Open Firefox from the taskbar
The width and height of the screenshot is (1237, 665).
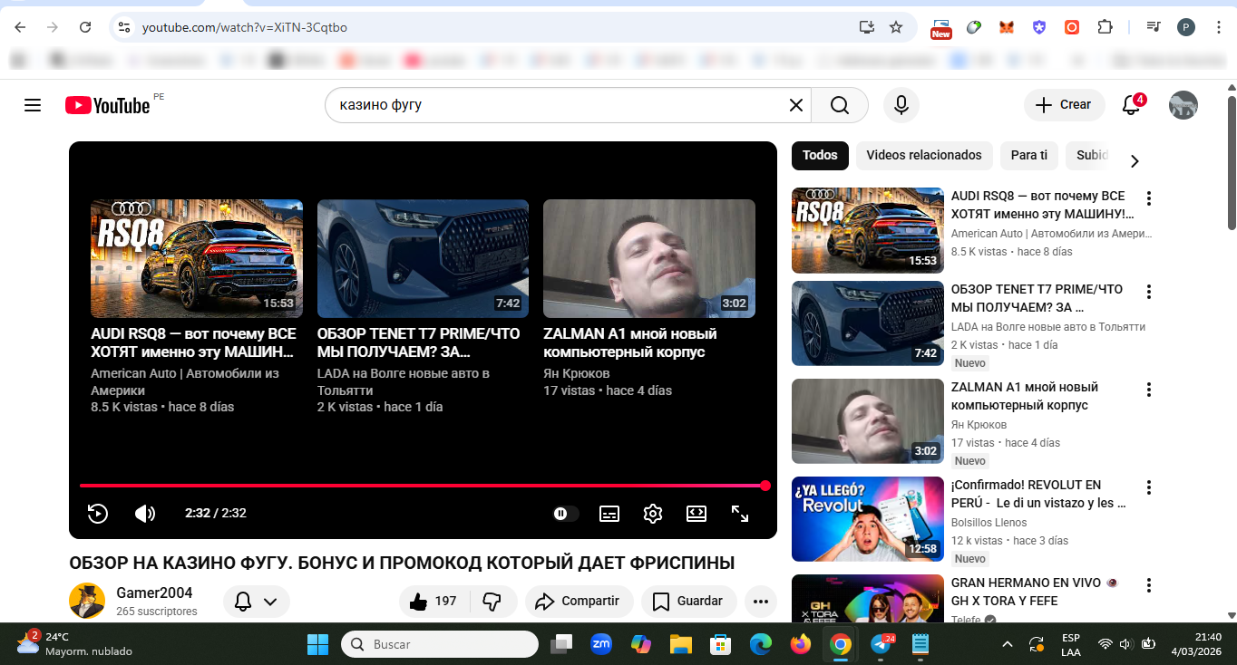coord(800,644)
